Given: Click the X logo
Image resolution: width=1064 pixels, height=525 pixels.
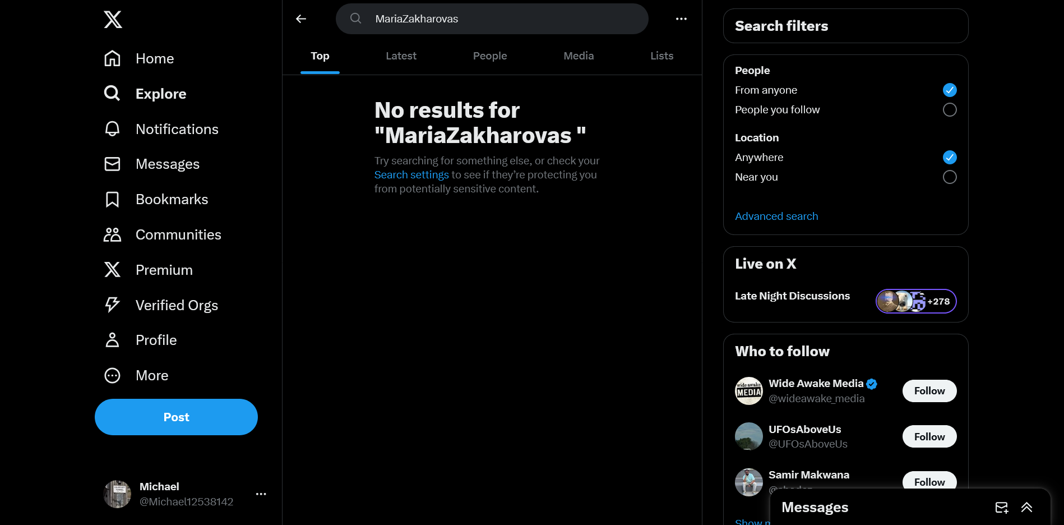Looking at the screenshot, I should click(112, 19).
